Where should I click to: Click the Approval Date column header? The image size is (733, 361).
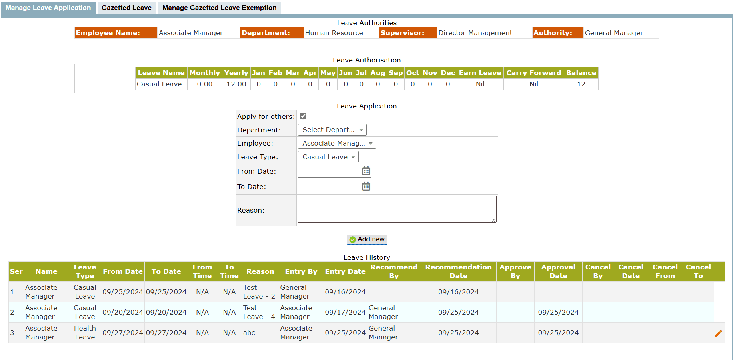[558, 271]
